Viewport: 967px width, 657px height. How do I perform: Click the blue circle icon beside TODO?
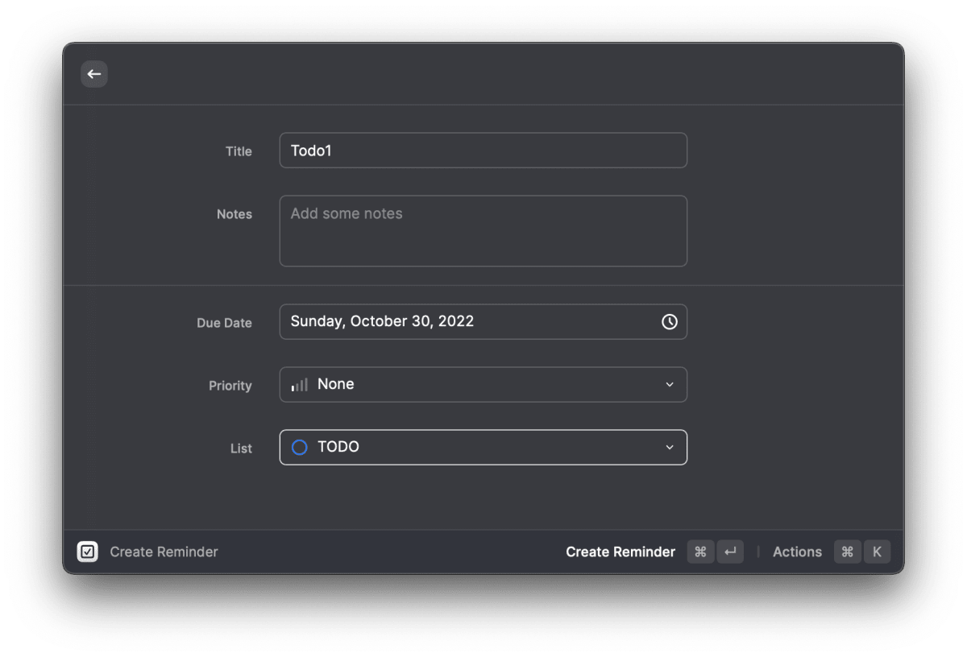click(x=299, y=448)
